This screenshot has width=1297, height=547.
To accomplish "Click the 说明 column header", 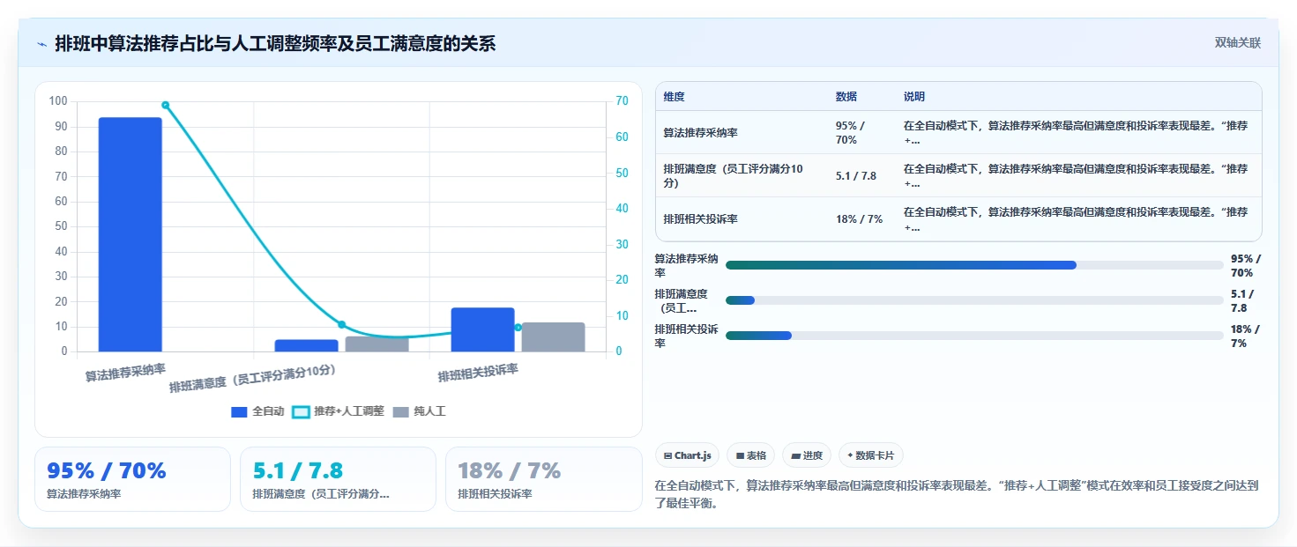I will (914, 97).
